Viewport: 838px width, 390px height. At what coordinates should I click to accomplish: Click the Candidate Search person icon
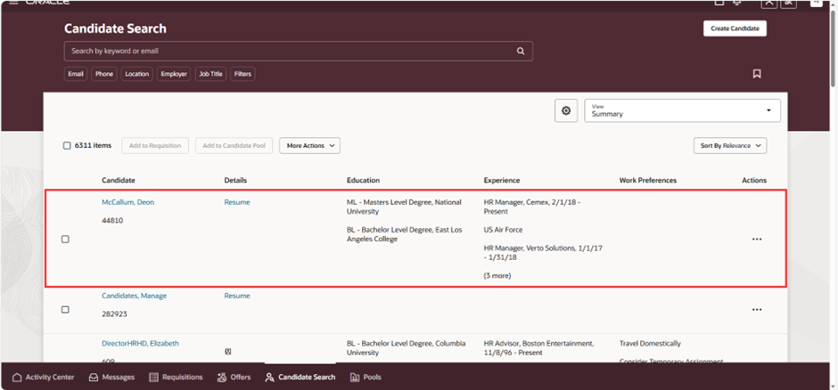270,378
